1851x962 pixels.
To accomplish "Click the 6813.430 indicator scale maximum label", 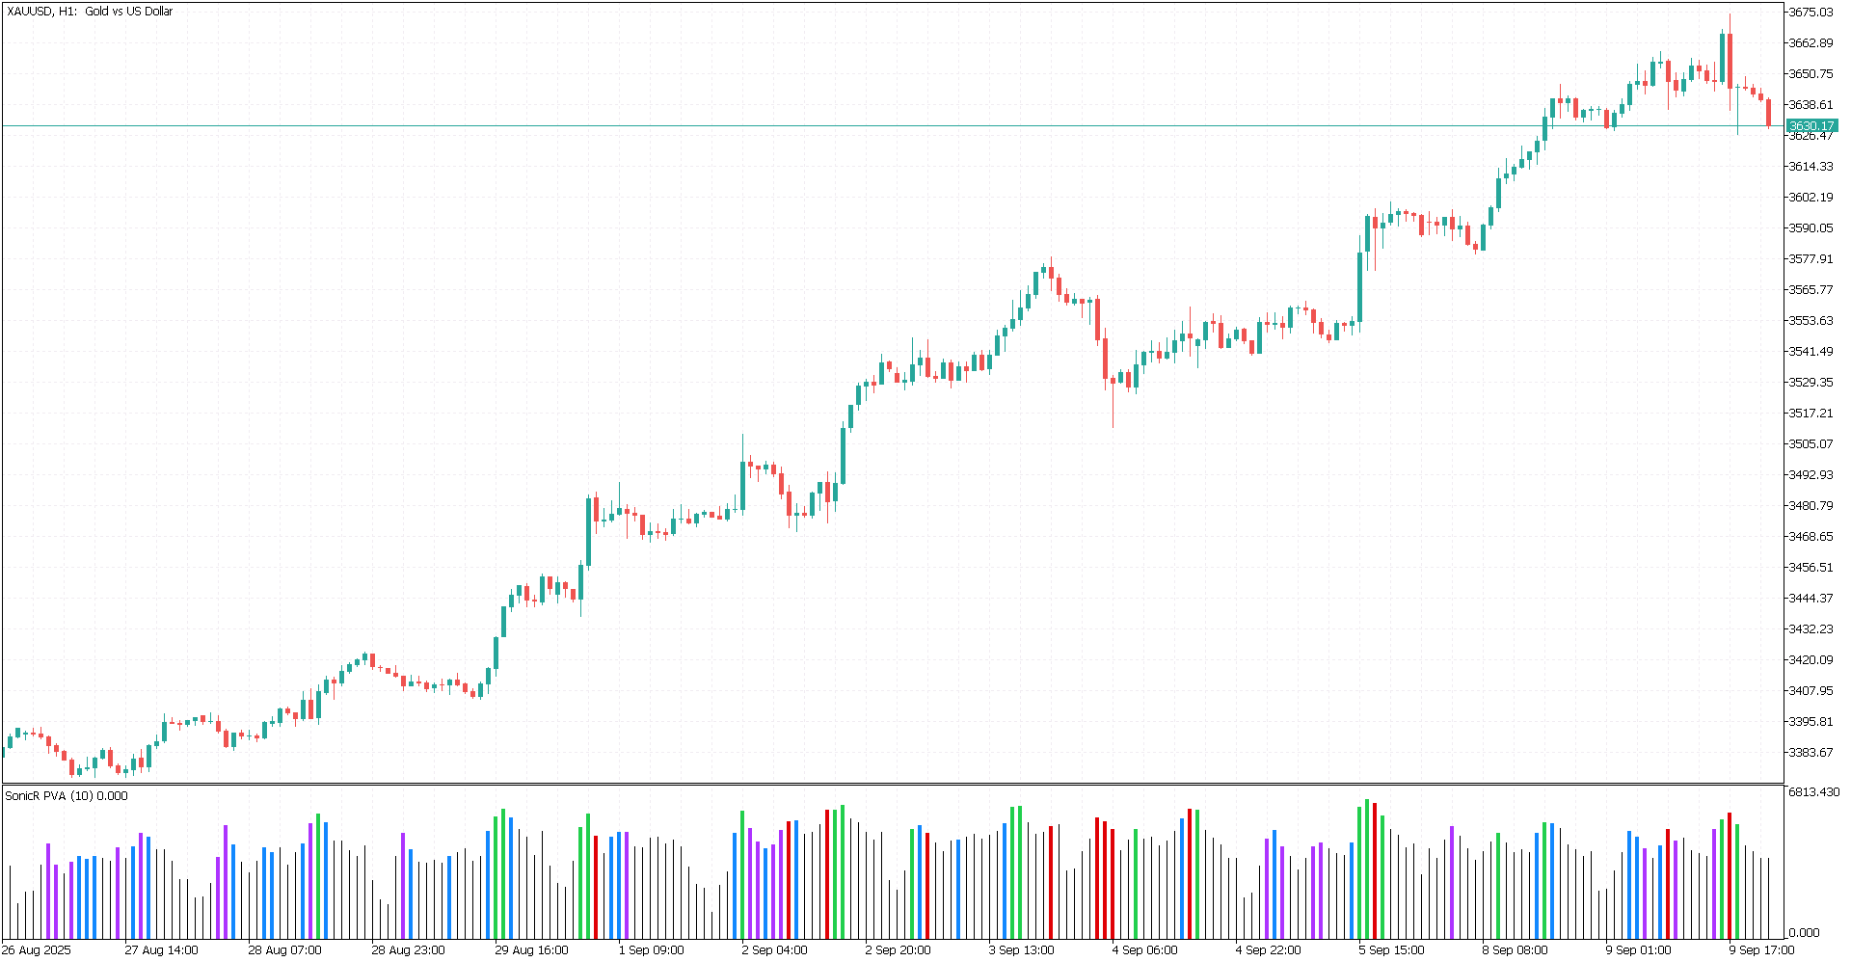I will 1813,792.
